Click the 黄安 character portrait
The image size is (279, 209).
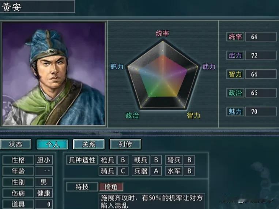53,74
